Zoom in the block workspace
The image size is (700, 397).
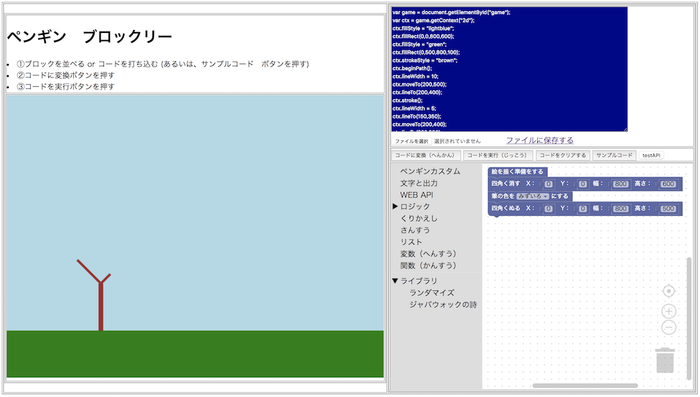pos(669,311)
